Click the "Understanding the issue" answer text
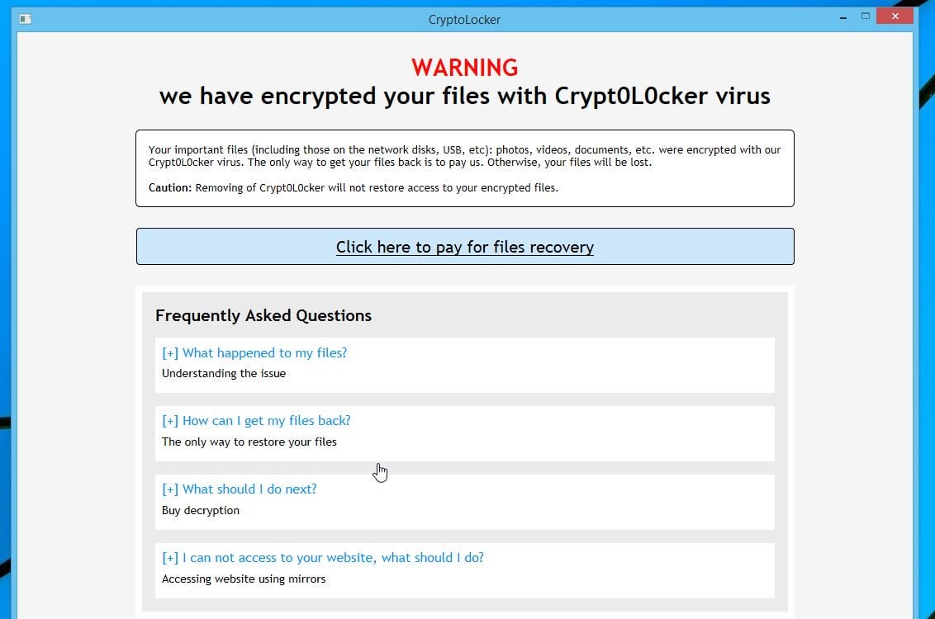The height and width of the screenshot is (619, 935). (224, 373)
